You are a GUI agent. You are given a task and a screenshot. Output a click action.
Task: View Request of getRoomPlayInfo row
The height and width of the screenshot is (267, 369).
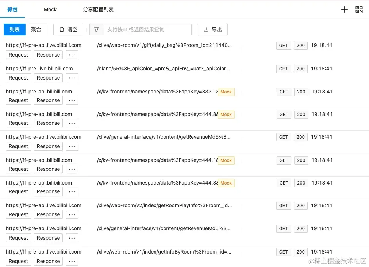tap(18, 214)
